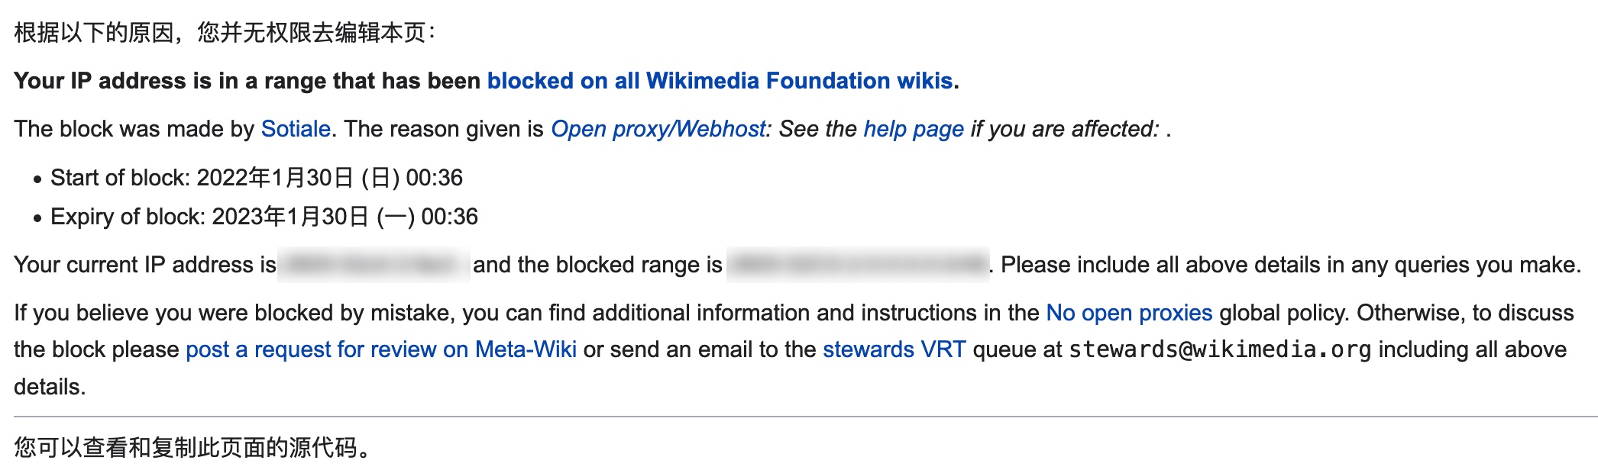Click the blurred blocked range value
This screenshot has height=470, width=1598.
coord(857,265)
